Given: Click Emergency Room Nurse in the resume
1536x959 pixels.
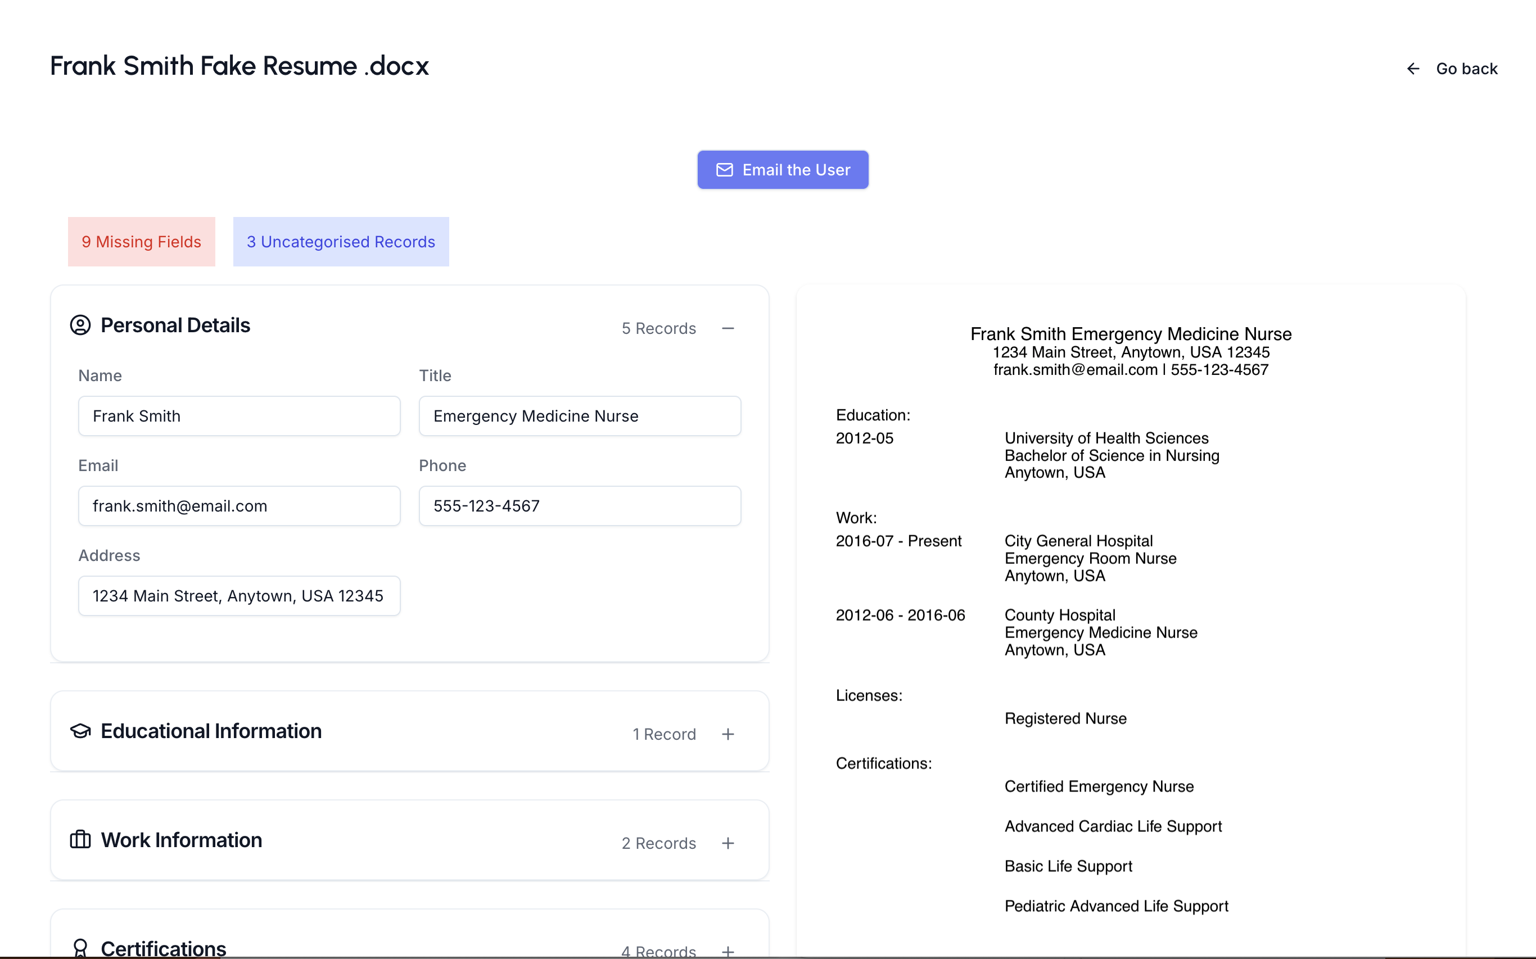Looking at the screenshot, I should click(1091, 558).
